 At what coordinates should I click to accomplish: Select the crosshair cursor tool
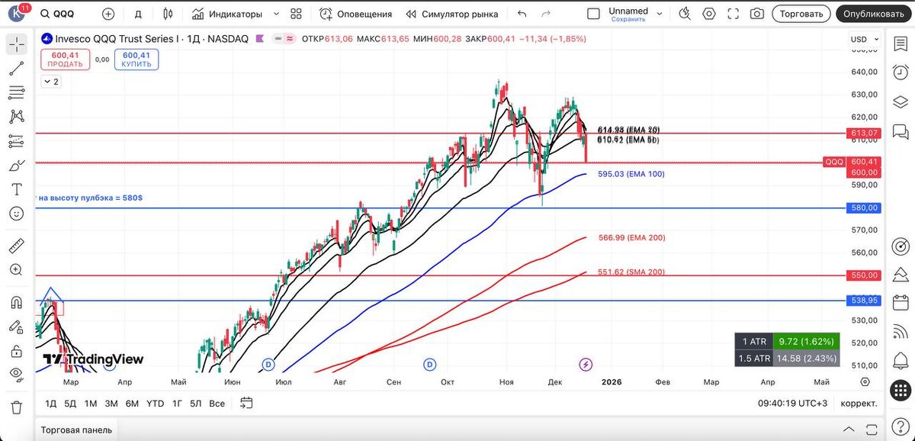coord(16,44)
